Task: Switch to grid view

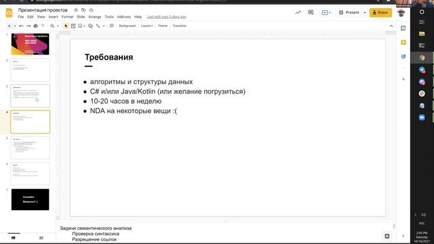Action: click(41, 238)
